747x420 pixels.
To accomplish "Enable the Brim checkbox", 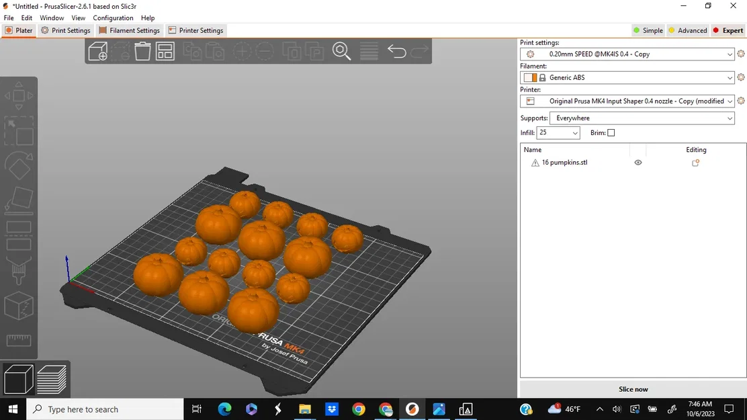I will tap(611, 132).
